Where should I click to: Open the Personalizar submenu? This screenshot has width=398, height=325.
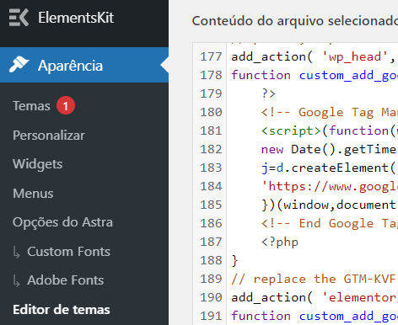pos(49,136)
